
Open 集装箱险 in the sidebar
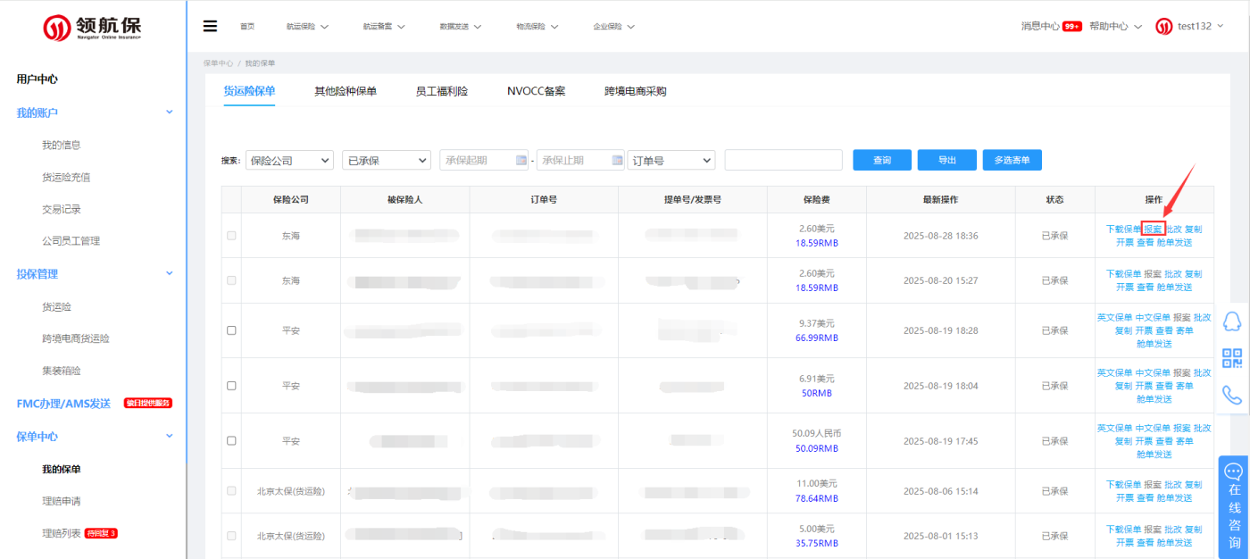[62, 371]
